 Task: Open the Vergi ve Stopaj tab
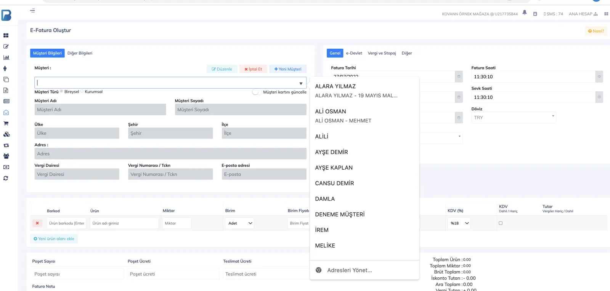382,53
